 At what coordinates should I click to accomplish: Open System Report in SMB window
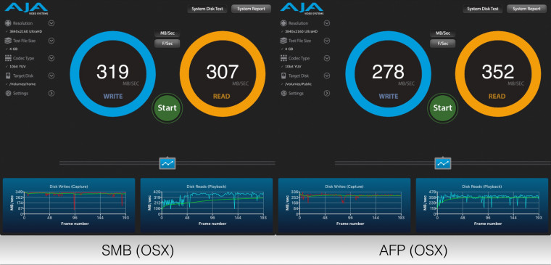[x=252, y=9]
